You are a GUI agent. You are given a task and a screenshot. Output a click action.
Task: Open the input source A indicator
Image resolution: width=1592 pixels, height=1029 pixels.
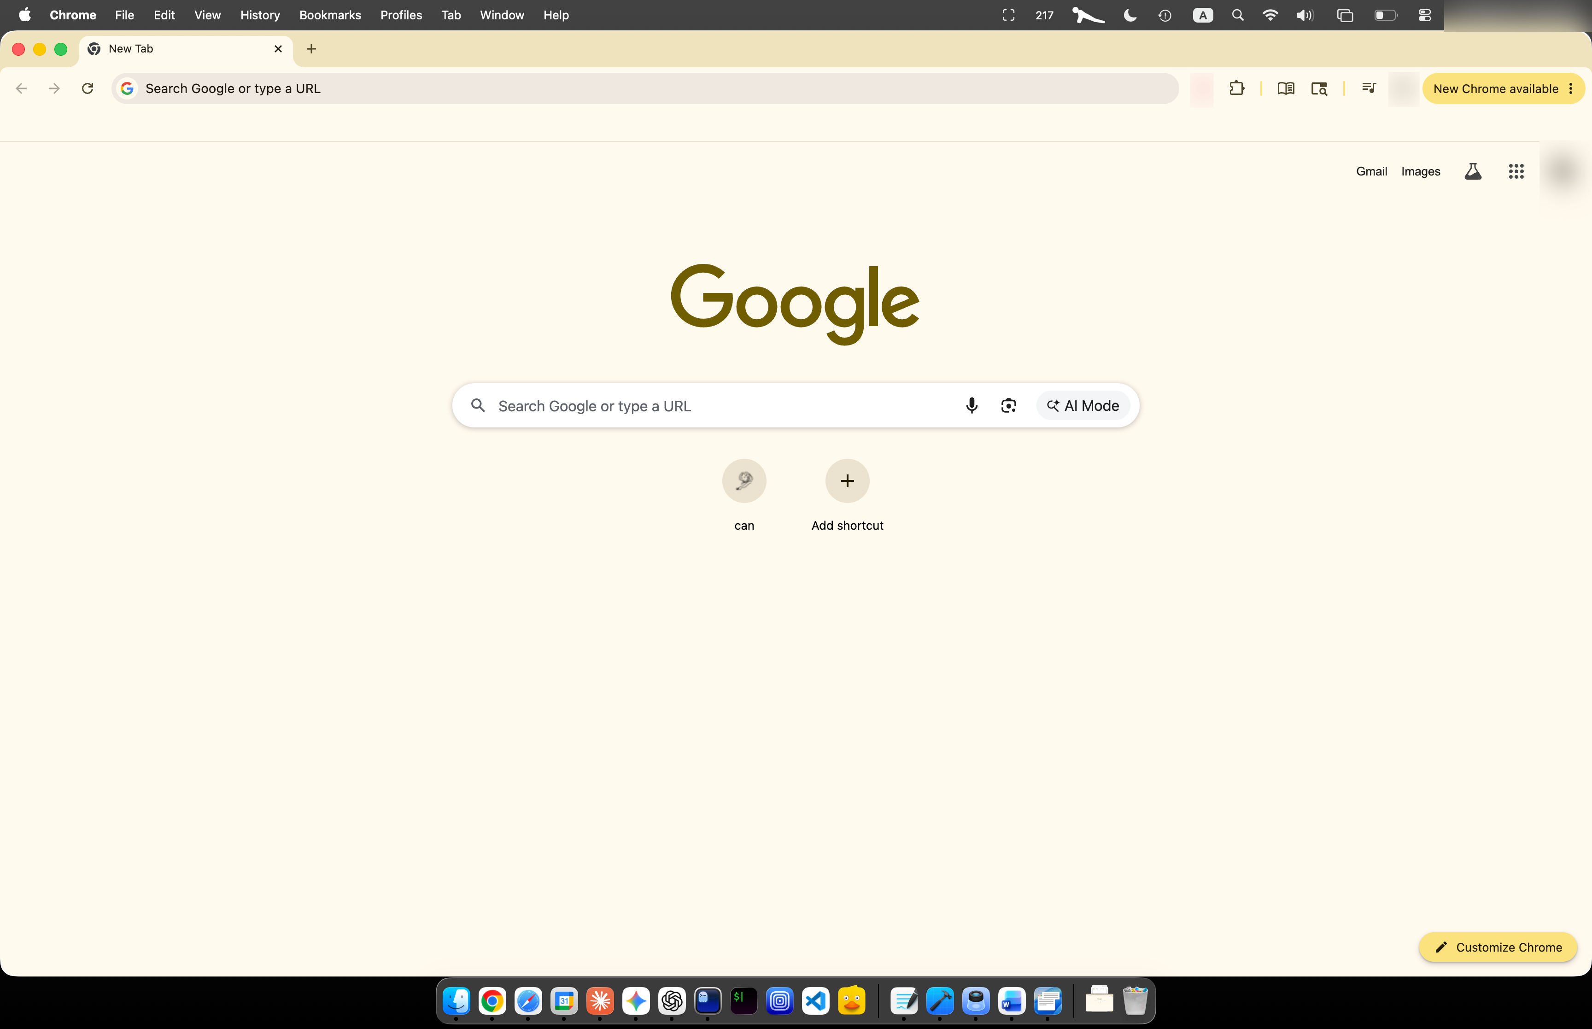1202,15
